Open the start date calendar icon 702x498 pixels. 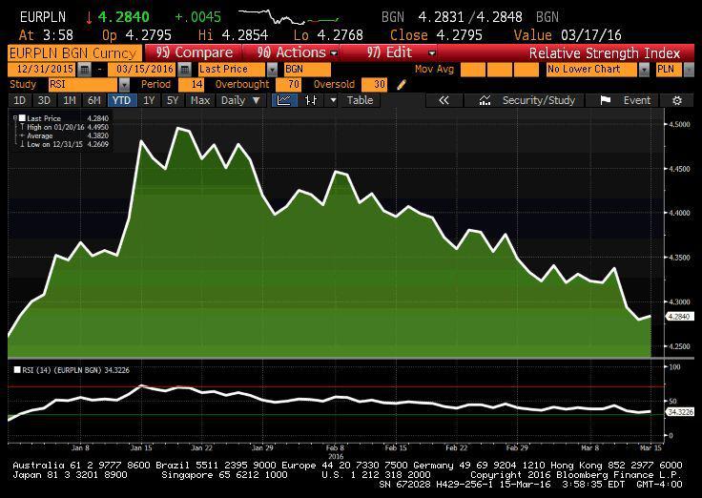(85, 70)
